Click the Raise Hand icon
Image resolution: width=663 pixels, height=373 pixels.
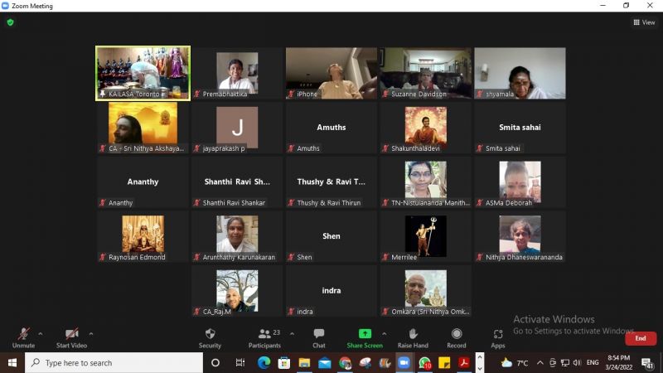coord(413,337)
